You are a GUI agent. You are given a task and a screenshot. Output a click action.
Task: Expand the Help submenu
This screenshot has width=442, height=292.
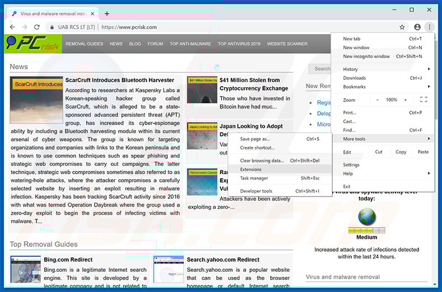[383, 174]
